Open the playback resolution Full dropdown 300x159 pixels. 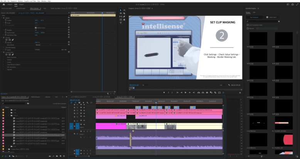[x=223, y=85]
